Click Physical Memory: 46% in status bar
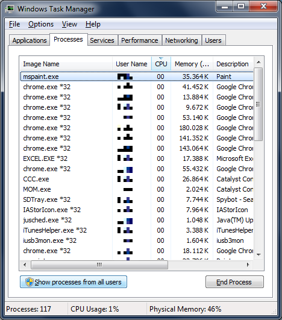Image resolution: width=282 pixels, height=320 pixels. point(185,309)
